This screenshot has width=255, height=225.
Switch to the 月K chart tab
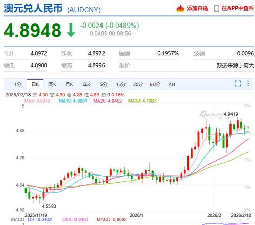tap(69, 84)
